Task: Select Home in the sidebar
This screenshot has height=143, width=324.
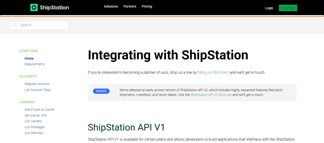Action: (x=29, y=58)
